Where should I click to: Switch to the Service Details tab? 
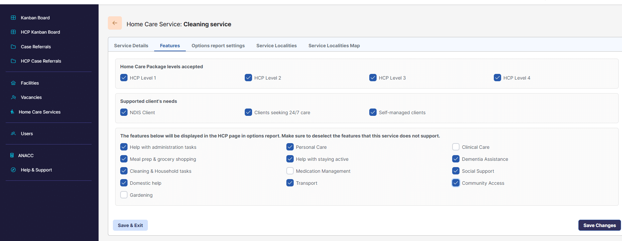click(x=131, y=46)
